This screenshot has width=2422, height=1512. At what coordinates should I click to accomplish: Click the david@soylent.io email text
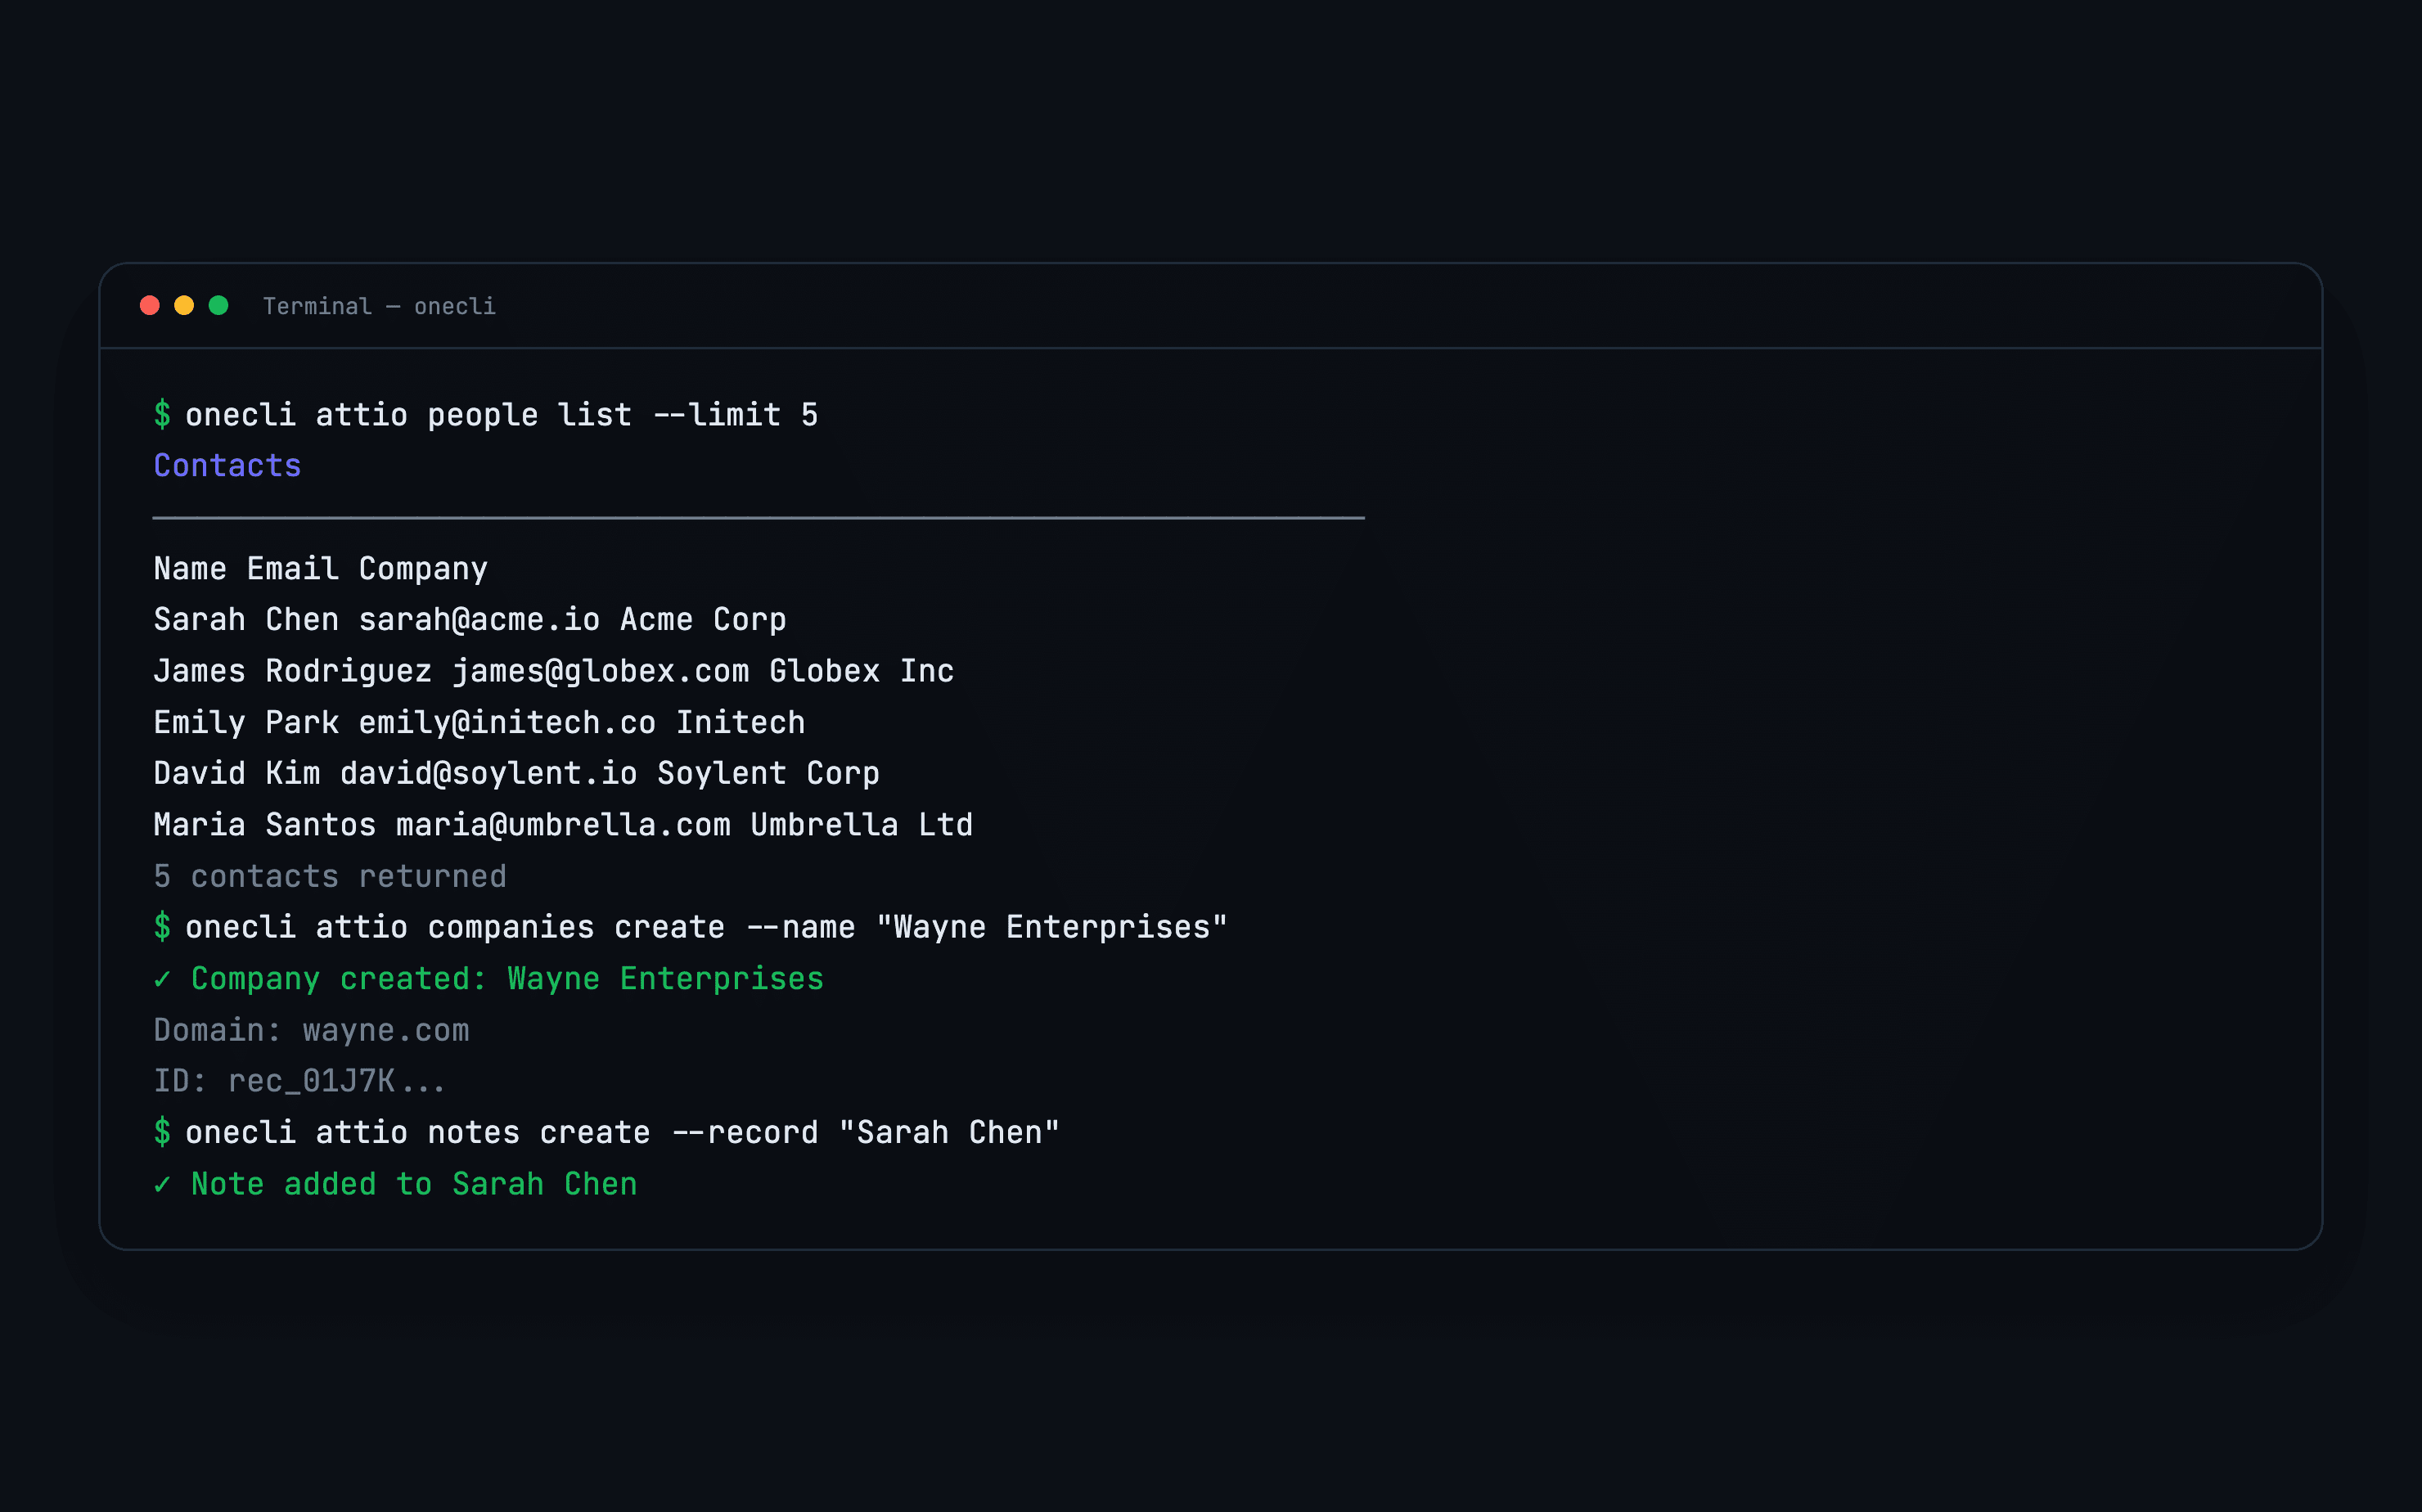[x=488, y=773]
